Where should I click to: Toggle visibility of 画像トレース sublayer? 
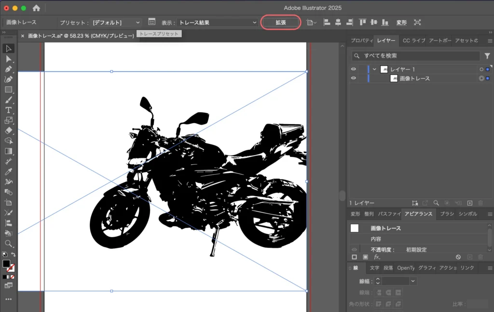coord(353,78)
